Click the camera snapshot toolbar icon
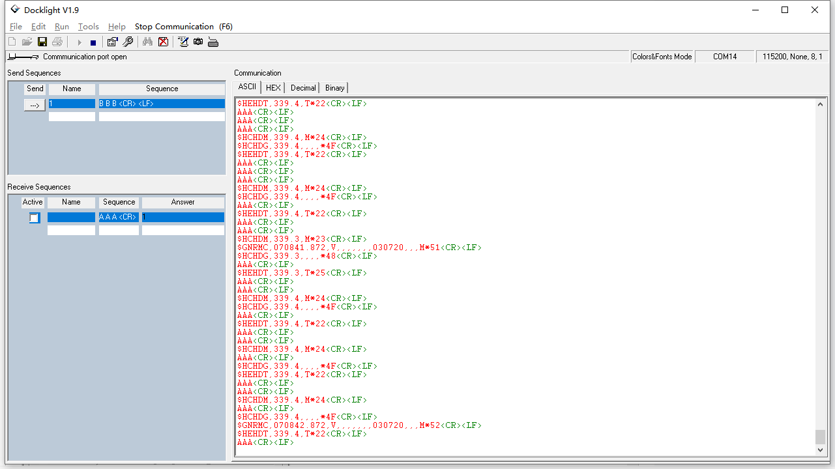The height and width of the screenshot is (469, 835). tap(198, 42)
